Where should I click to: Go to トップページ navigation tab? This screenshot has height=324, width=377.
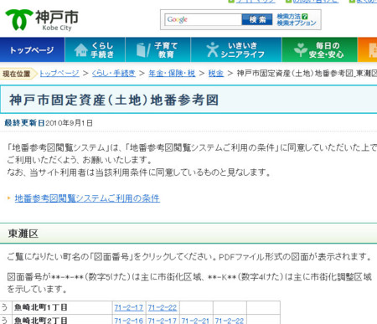(32, 49)
